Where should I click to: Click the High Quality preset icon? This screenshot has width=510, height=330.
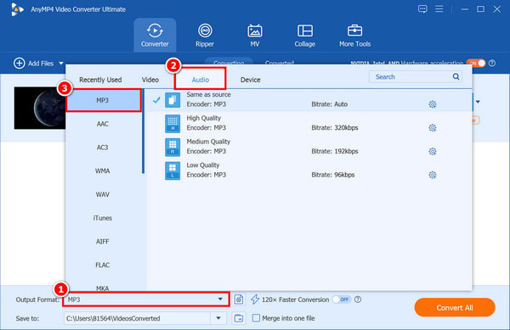(x=173, y=124)
